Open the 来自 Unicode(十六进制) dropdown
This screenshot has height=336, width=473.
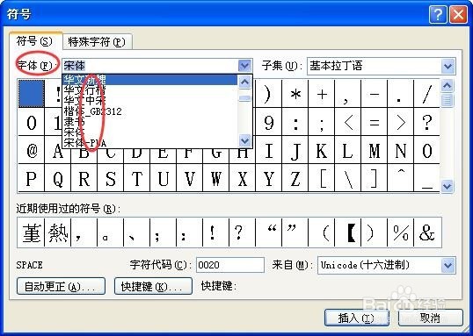(x=448, y=266)
